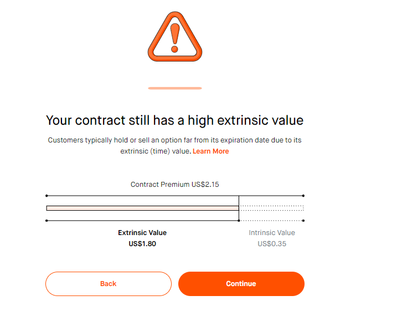Click the Contract Premium US$2.15 text

175,185
